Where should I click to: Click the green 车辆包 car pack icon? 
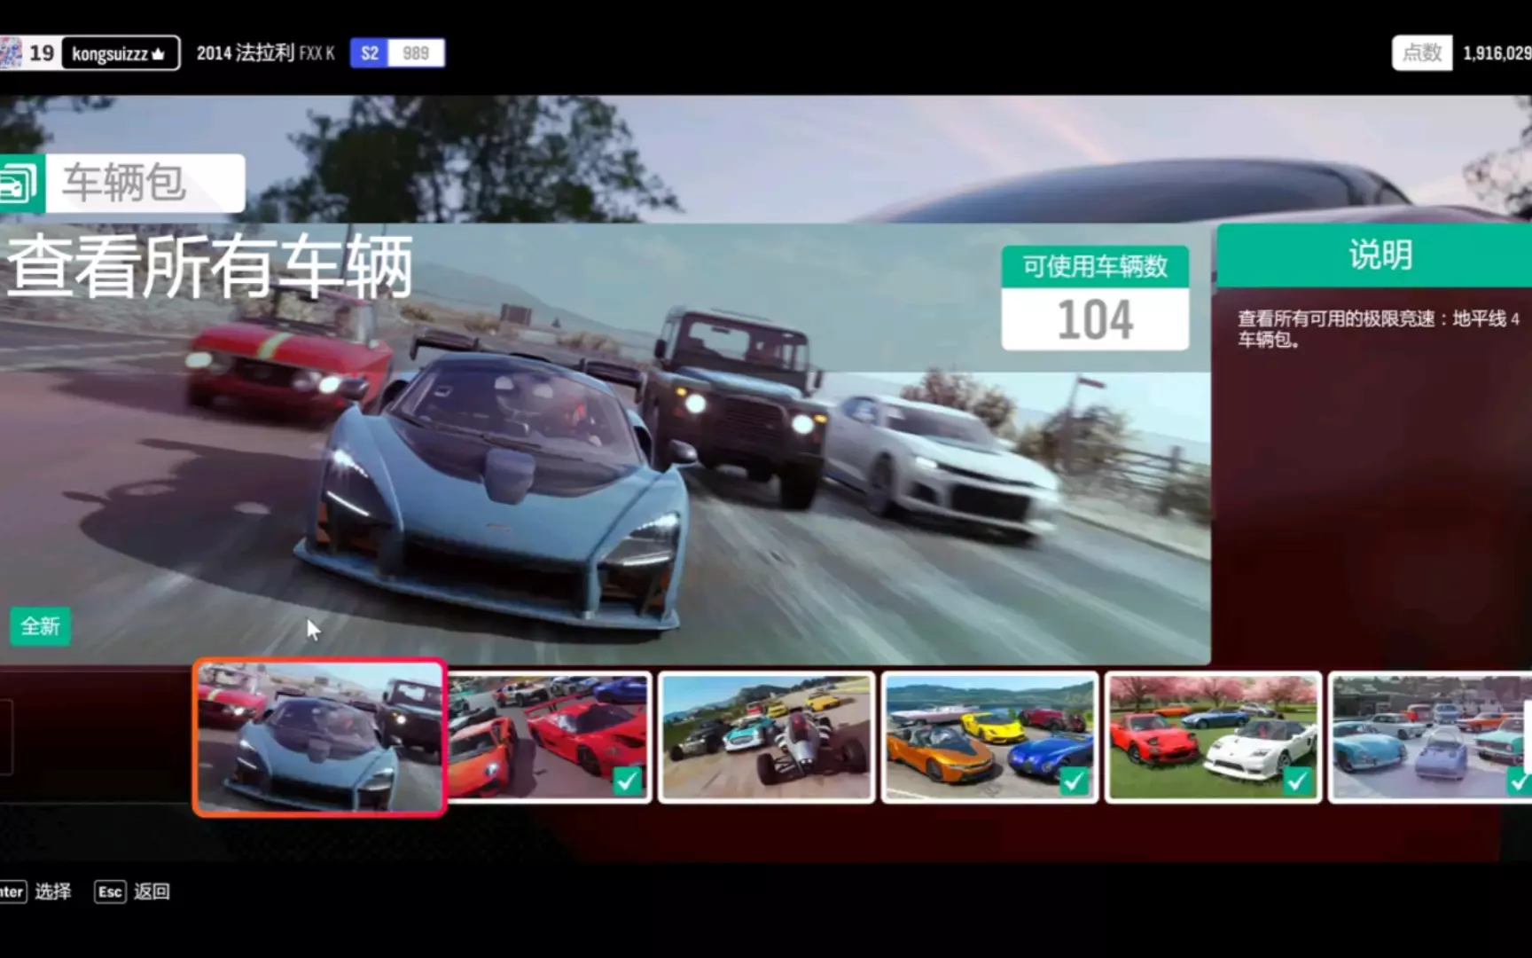20,184
